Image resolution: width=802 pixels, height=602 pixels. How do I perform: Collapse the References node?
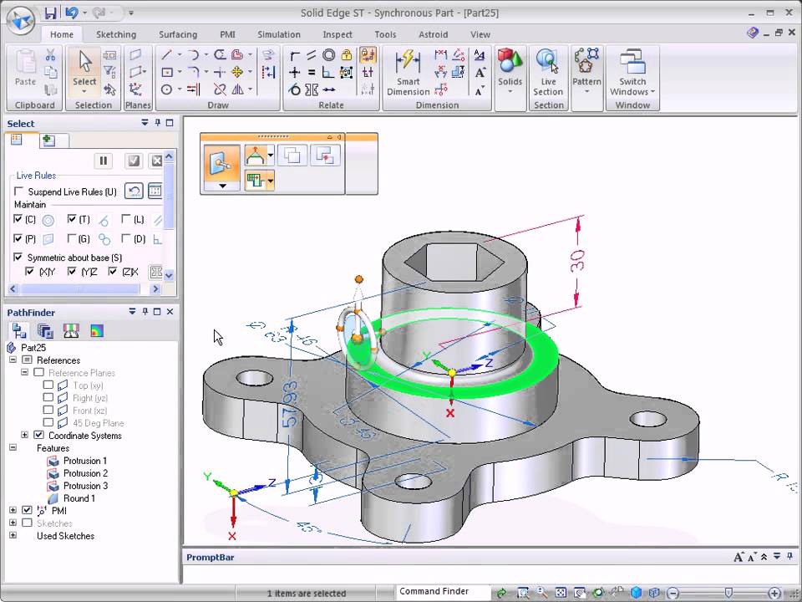point(13,360)
